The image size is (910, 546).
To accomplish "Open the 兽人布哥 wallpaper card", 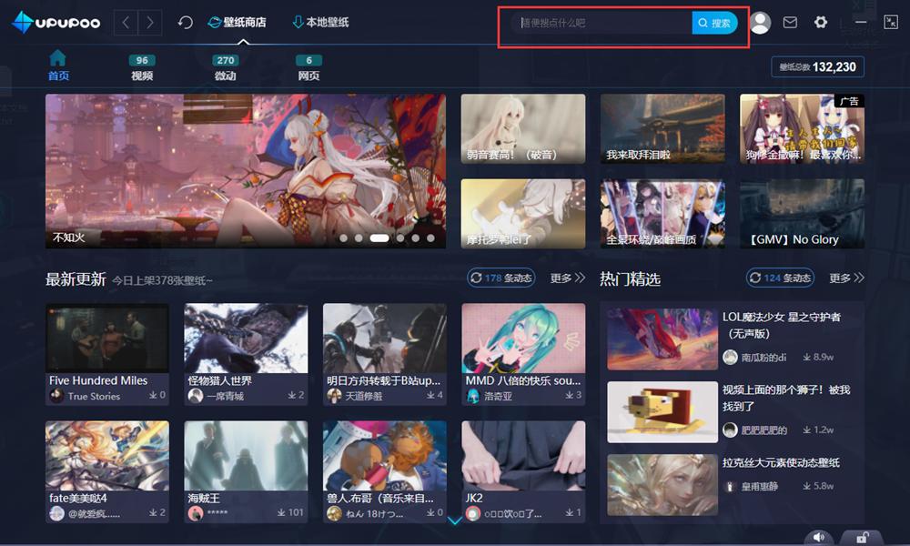I will [x=385, y=471].
